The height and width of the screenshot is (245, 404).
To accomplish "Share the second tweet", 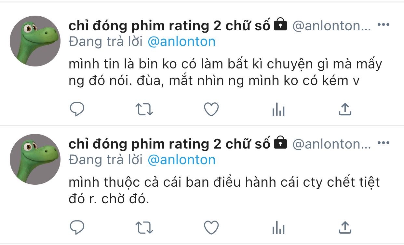I will [345, 227].
